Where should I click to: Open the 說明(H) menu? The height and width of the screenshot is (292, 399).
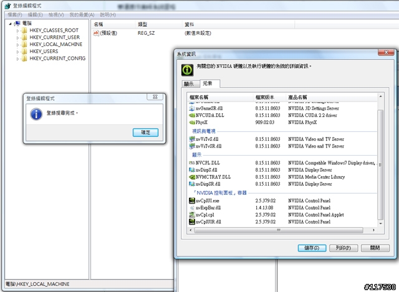pyautogui.click(x=108, y=15)
